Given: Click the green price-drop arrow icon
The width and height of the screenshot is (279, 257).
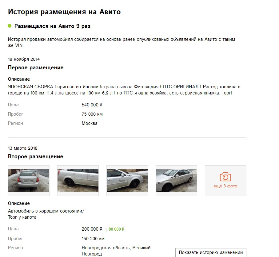Looking at the screenshot, I should click(106, 229).
